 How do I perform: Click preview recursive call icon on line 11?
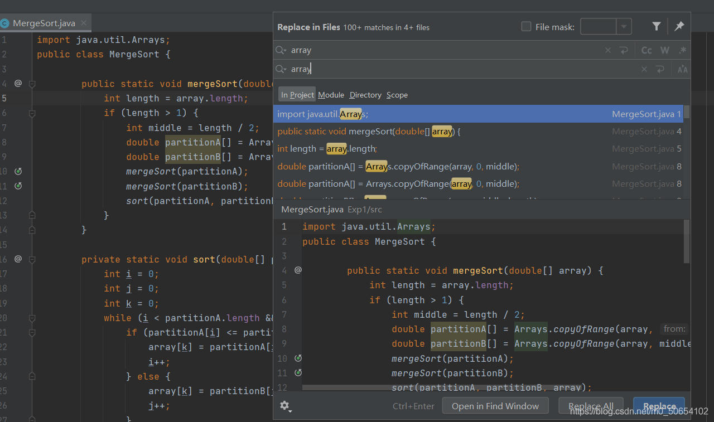coord(298,372)
